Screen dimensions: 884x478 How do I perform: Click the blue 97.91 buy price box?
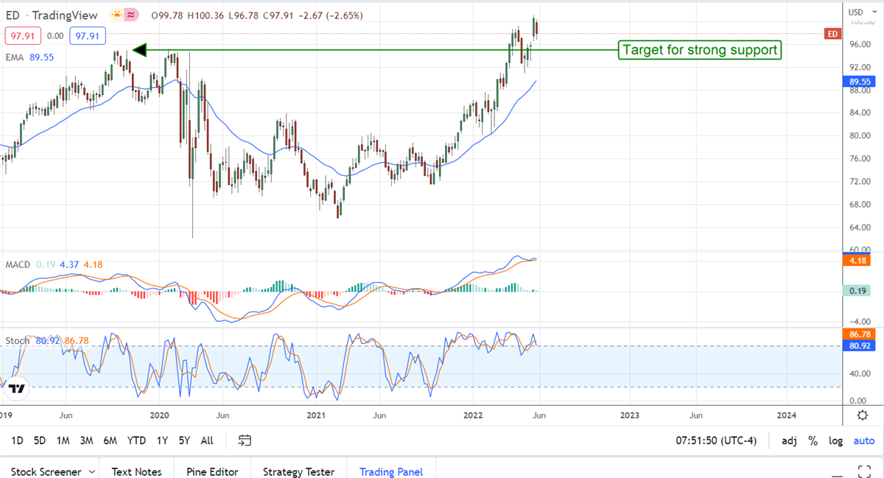(88, 35)
